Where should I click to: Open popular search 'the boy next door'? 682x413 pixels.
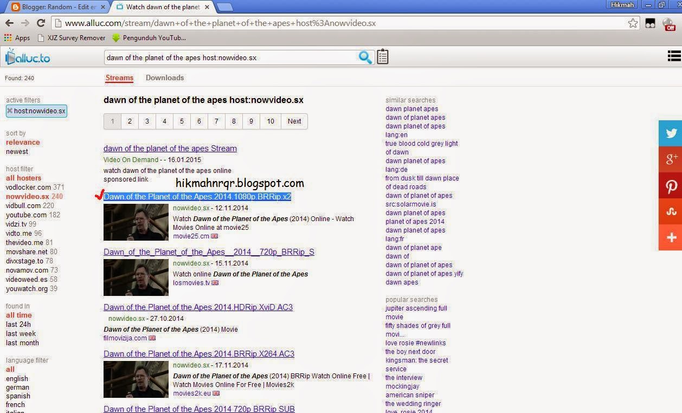tap(410, 352)
